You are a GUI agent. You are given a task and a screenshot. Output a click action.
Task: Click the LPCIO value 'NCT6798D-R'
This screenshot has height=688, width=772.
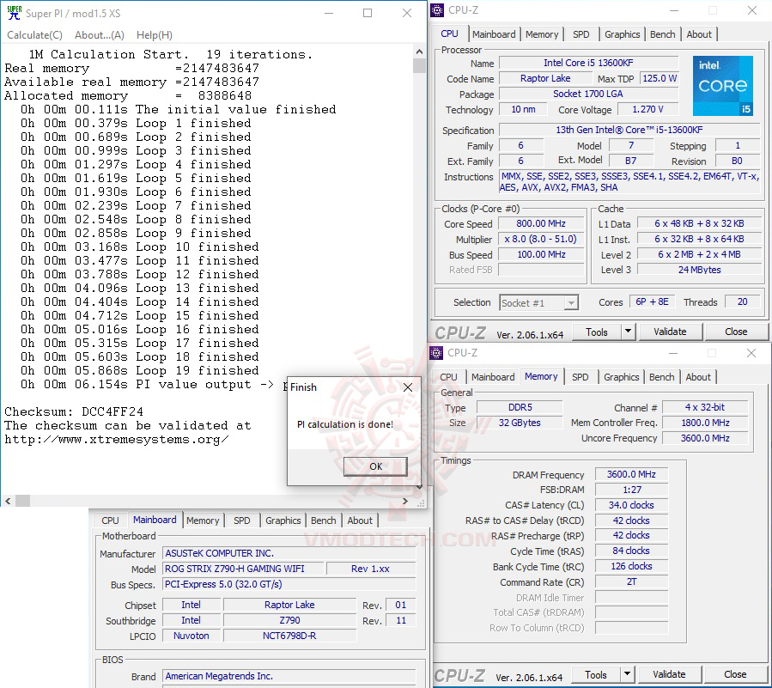[289, 636]
